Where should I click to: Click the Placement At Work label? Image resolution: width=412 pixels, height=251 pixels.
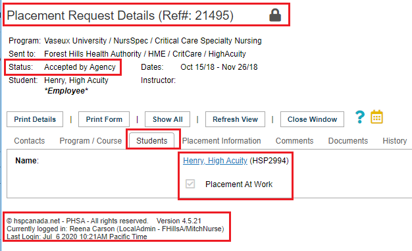click(x=239, y=184)
